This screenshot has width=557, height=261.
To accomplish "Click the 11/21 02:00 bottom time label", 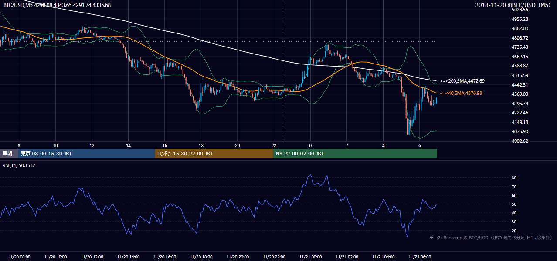I will pos(346,257).
